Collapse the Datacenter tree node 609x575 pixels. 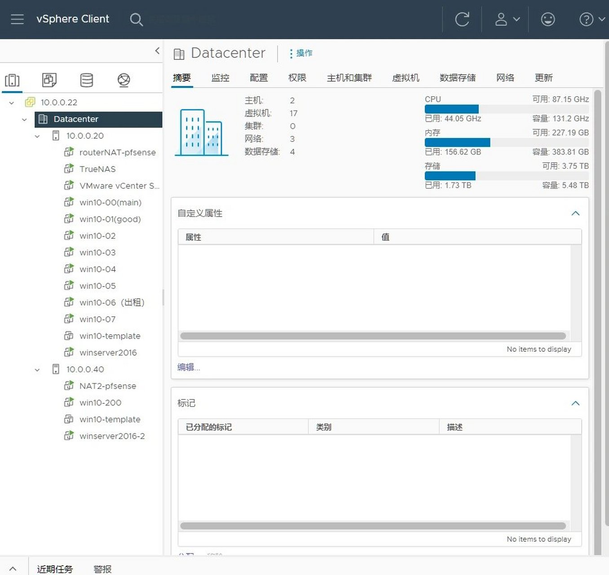(x=24, y=119)
